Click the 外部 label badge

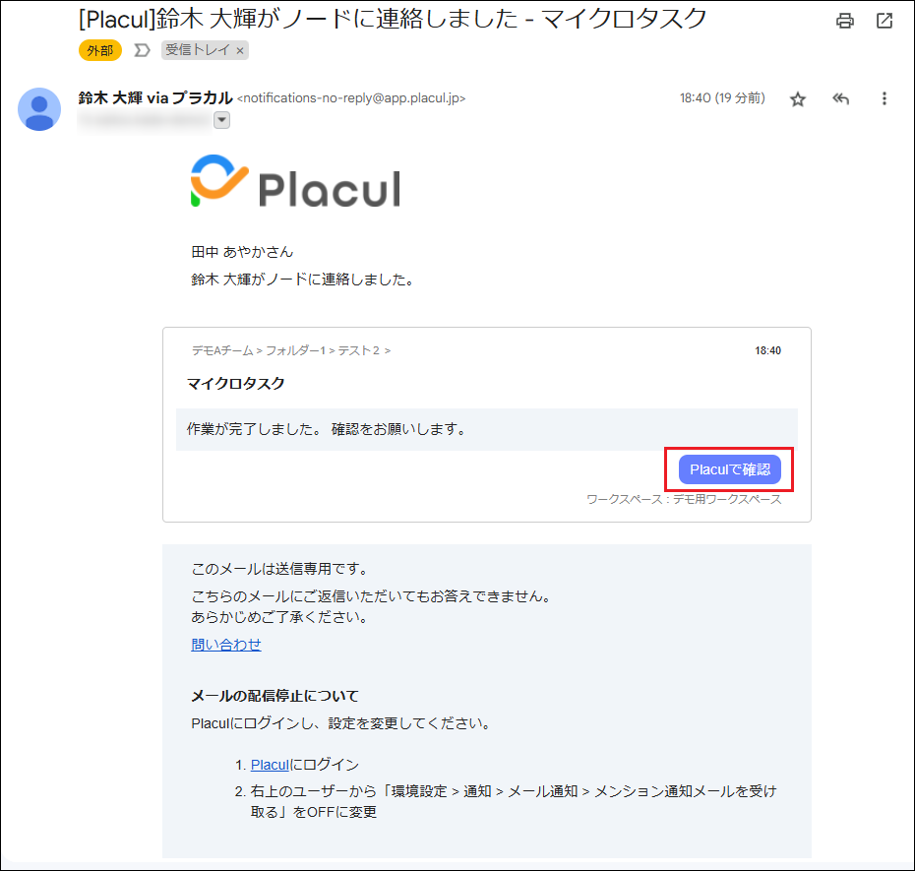pos(99,50)
